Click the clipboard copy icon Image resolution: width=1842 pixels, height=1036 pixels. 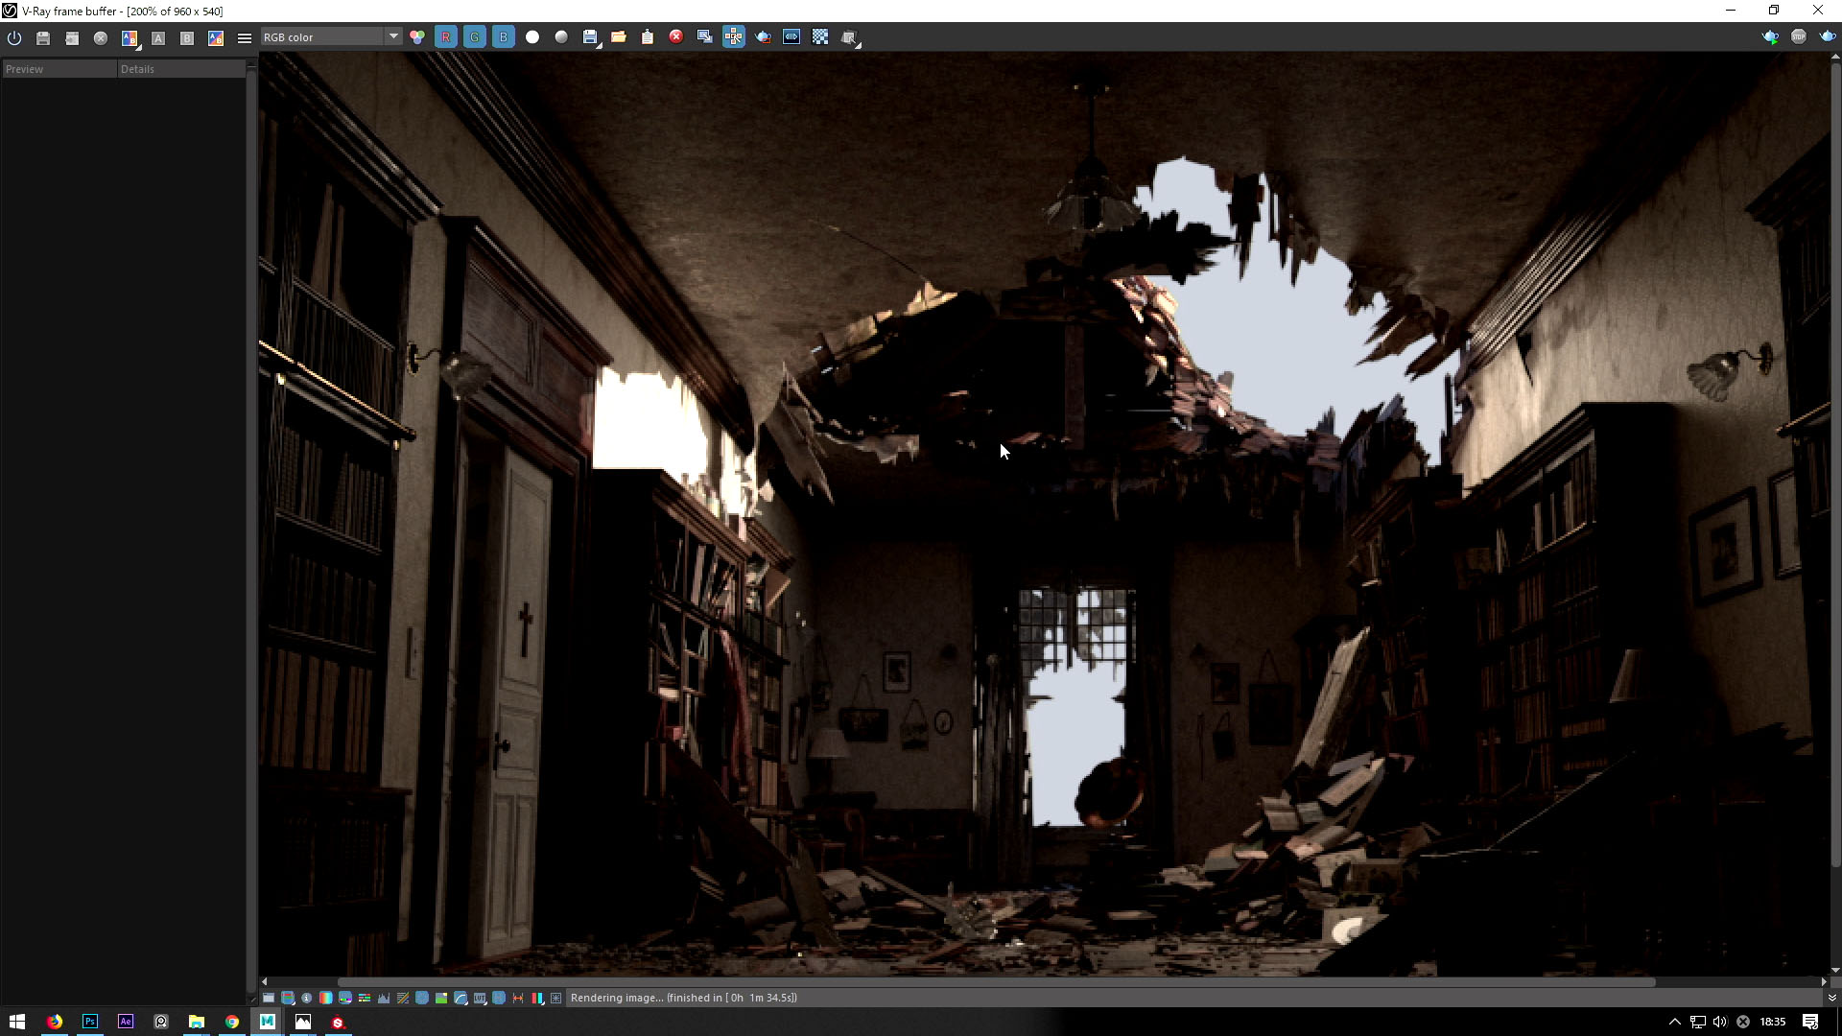pyautogui.click(x=648, y=37)
